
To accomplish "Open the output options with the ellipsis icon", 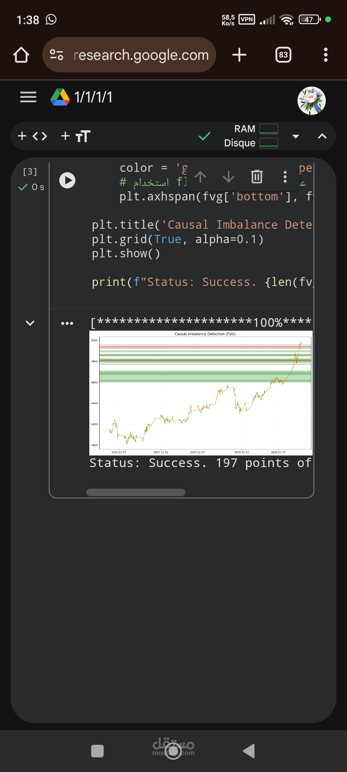I will click(x=67, y=323).
